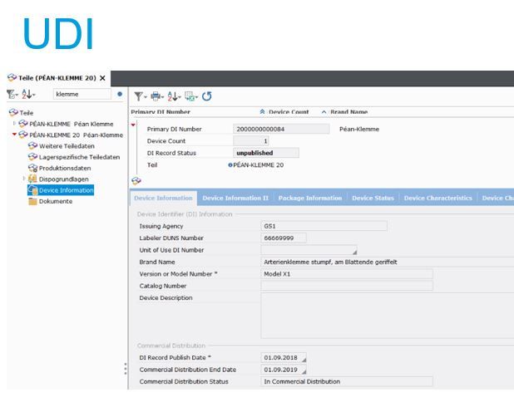The height and width of the screenshot is (407, 514).
Task: Click the Teile root node icon
Action: pyautogui.click(x=13, y=113)
